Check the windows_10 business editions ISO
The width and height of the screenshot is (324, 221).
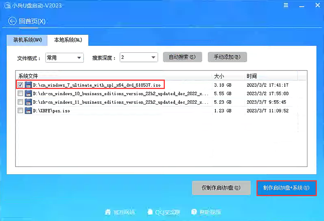click(x=21, y=94)
